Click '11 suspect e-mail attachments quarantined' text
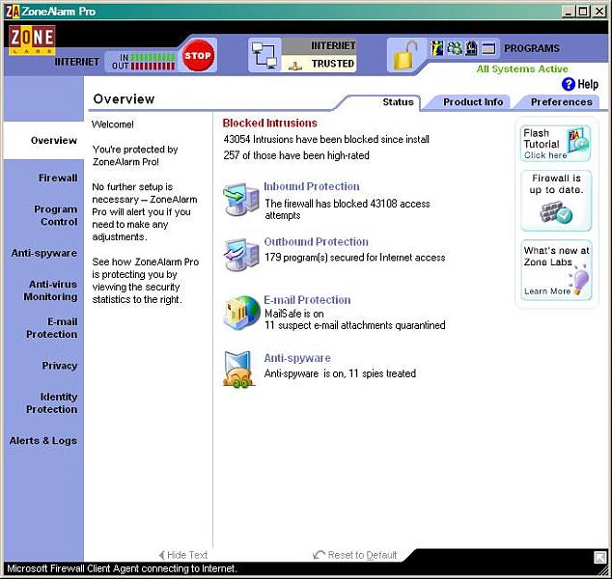 point(355,325)
